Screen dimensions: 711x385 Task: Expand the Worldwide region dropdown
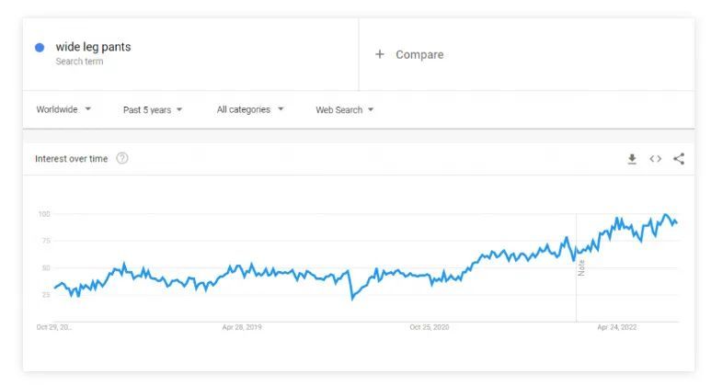(x=63, y=109)
